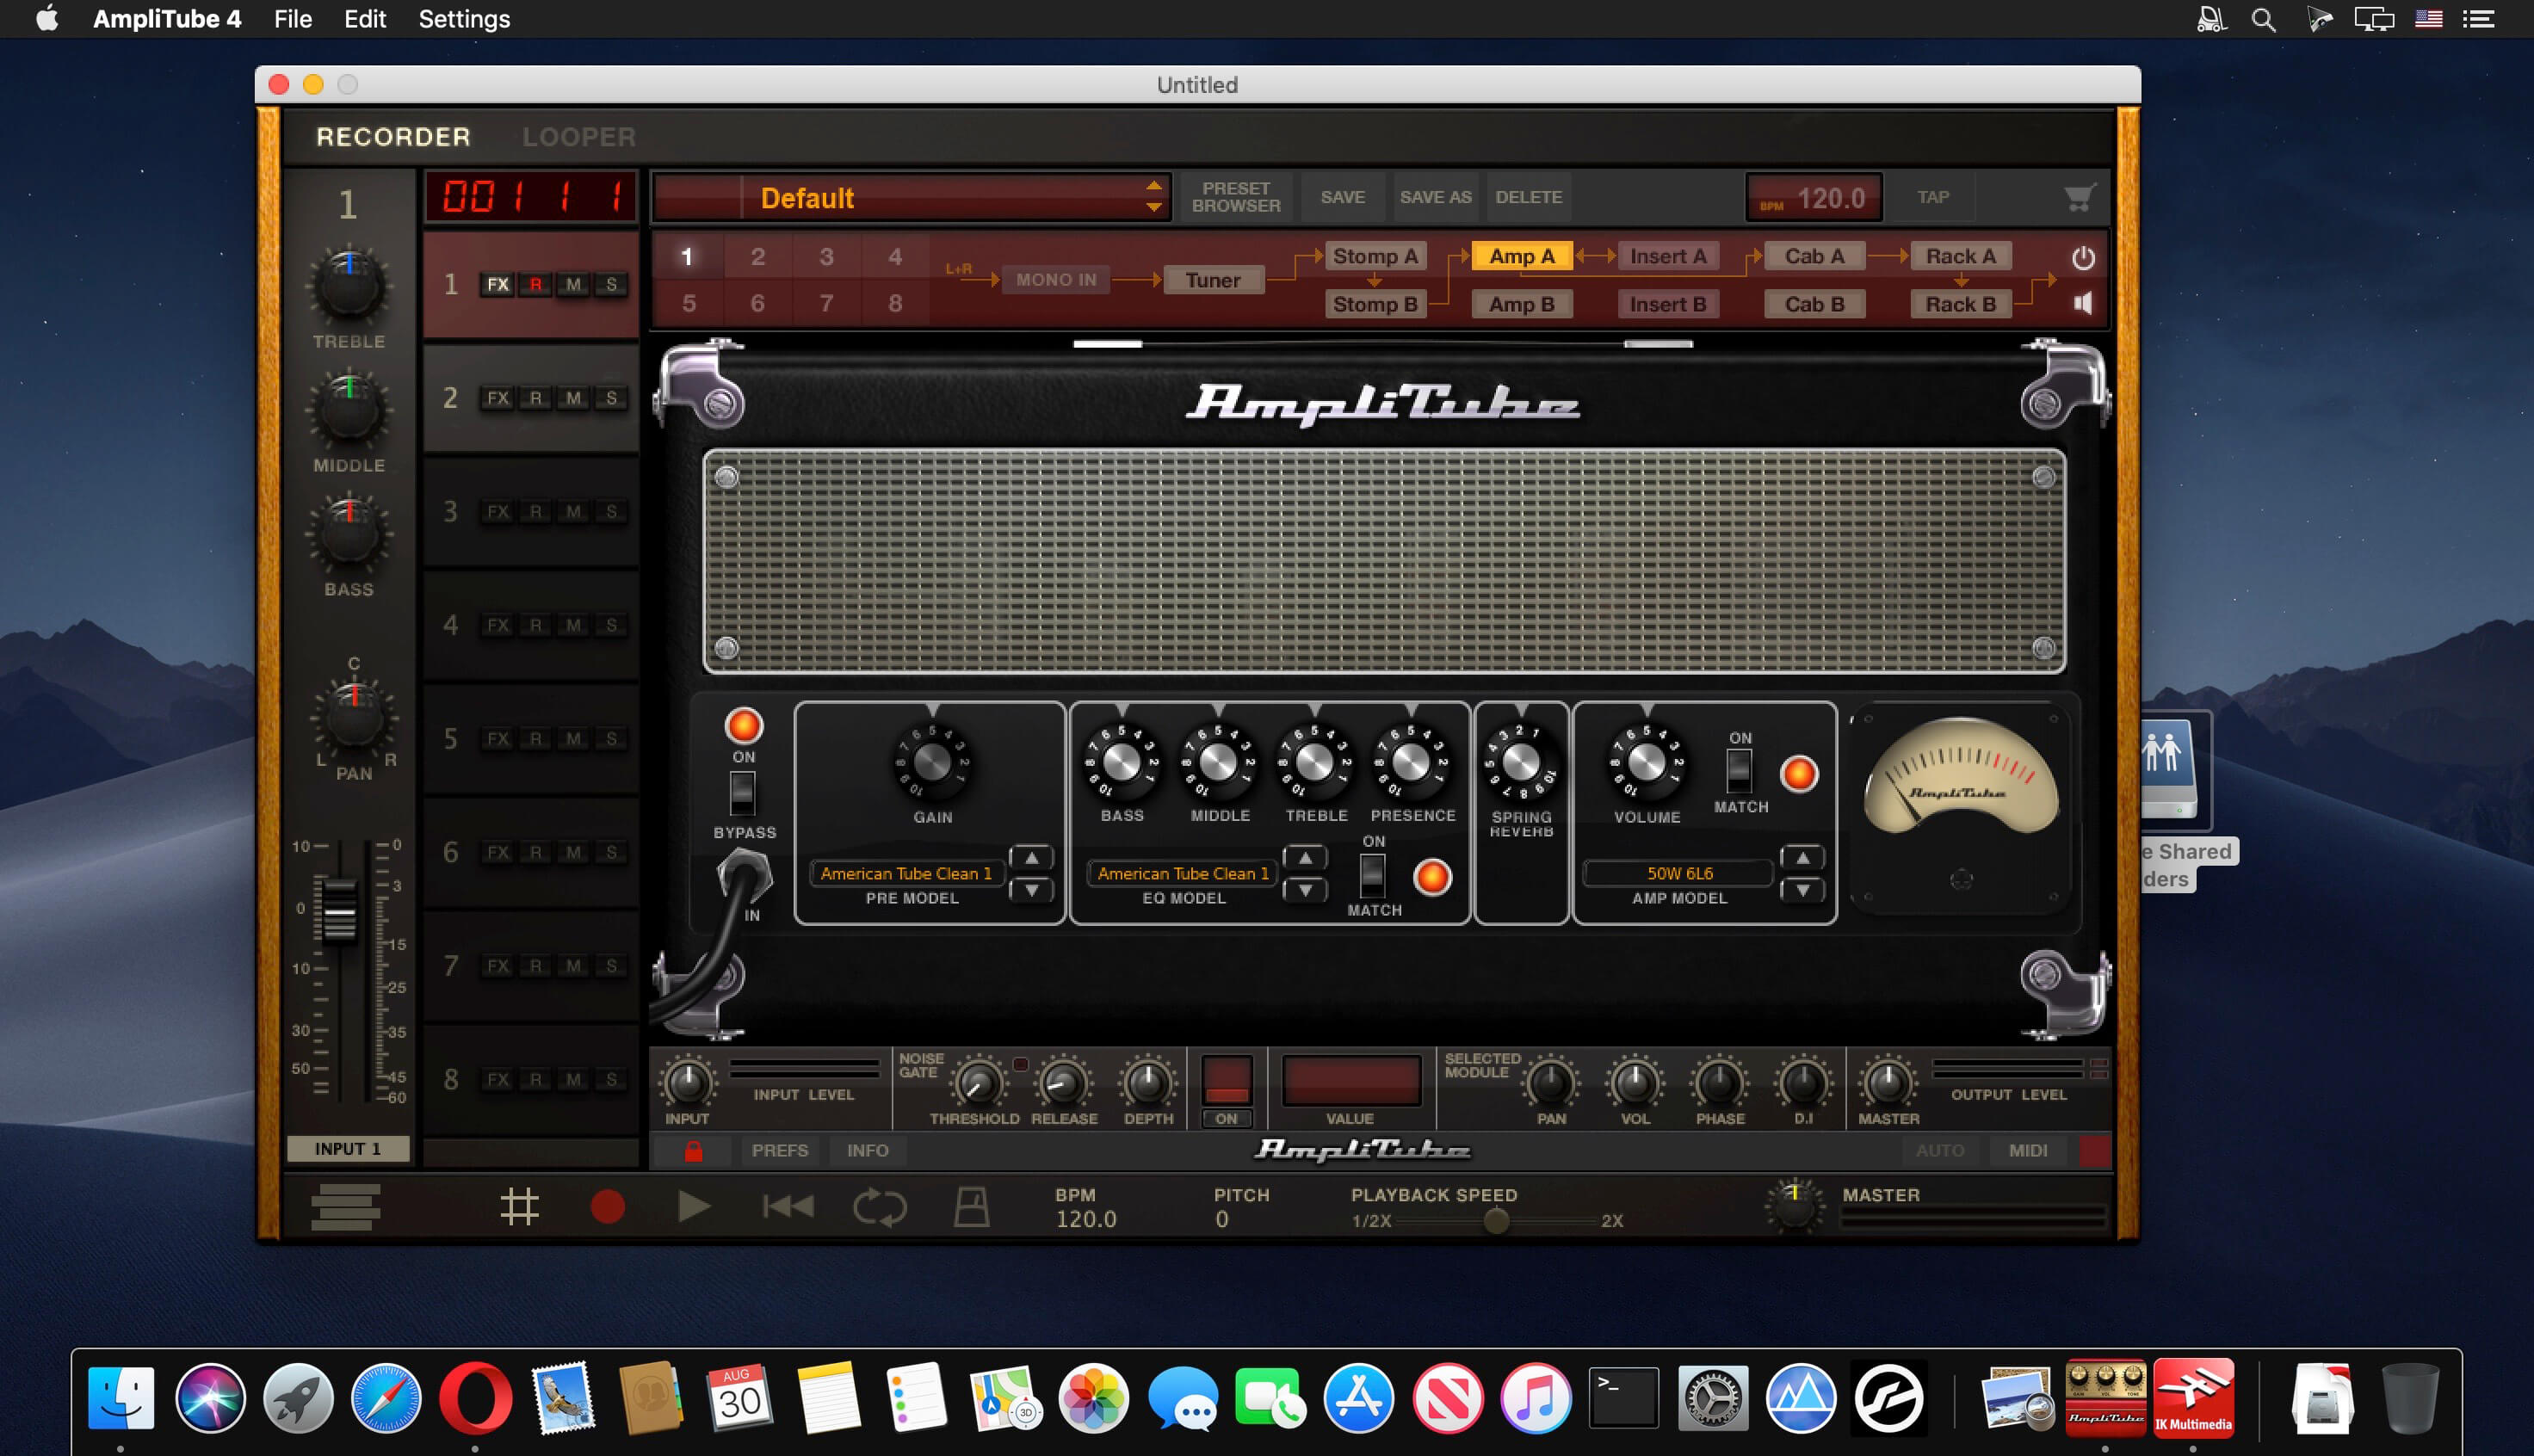
Task: Toggle the signal chain power icon
Action: click(2083, 258)
